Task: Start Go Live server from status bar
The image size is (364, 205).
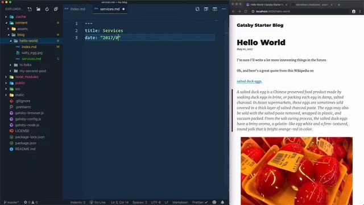Action: (x=97, y=203)
